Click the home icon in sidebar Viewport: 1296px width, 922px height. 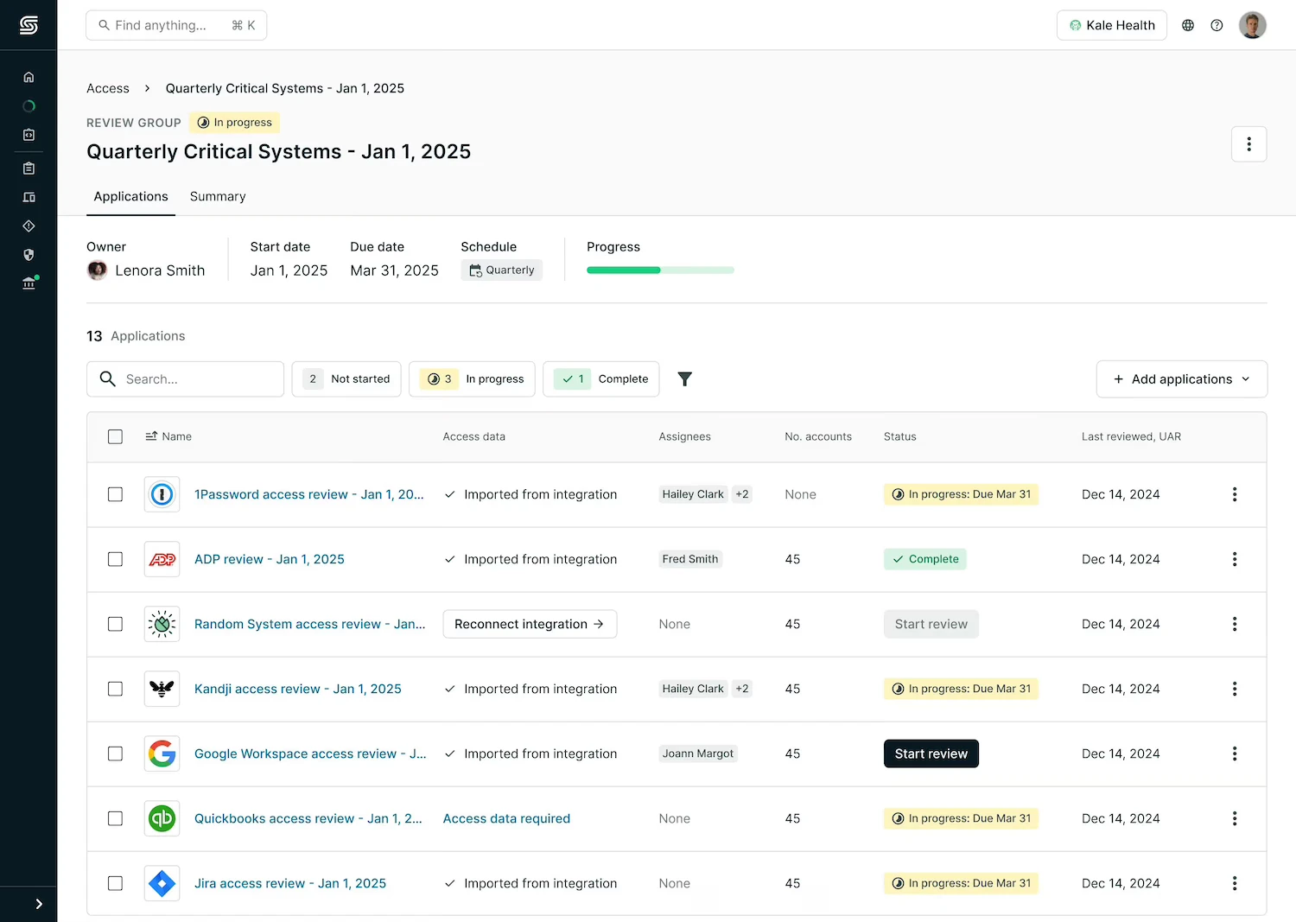[29, 77]
